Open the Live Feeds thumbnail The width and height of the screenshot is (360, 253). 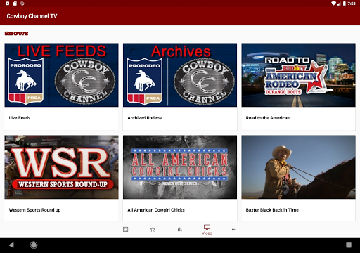coord(61,75)
